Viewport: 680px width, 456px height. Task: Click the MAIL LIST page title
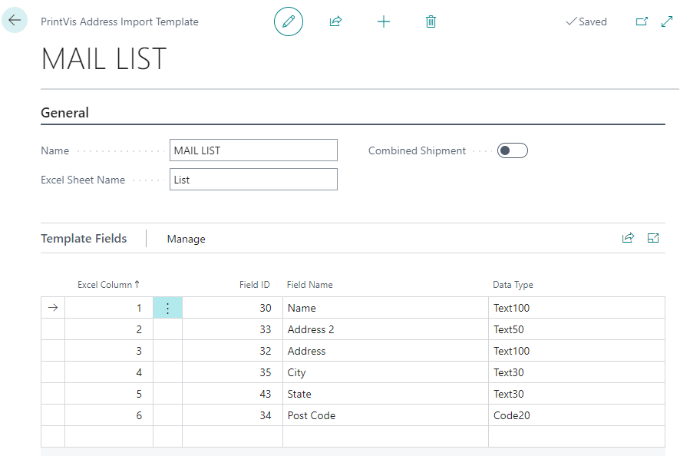click(104, 58)
